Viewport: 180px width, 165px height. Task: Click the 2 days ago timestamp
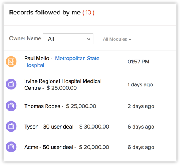tap(141, 106)
